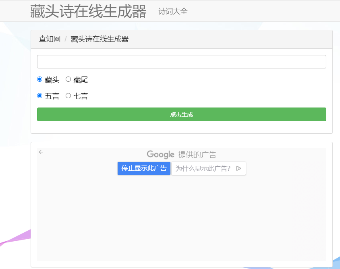Select the 藏头 radio button
This screenshot has width=340, height=269.
coord(39,79)
